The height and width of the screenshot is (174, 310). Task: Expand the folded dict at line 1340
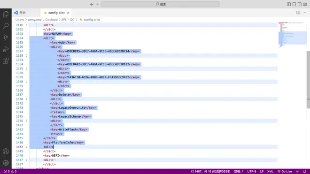[x=27, y=82]
